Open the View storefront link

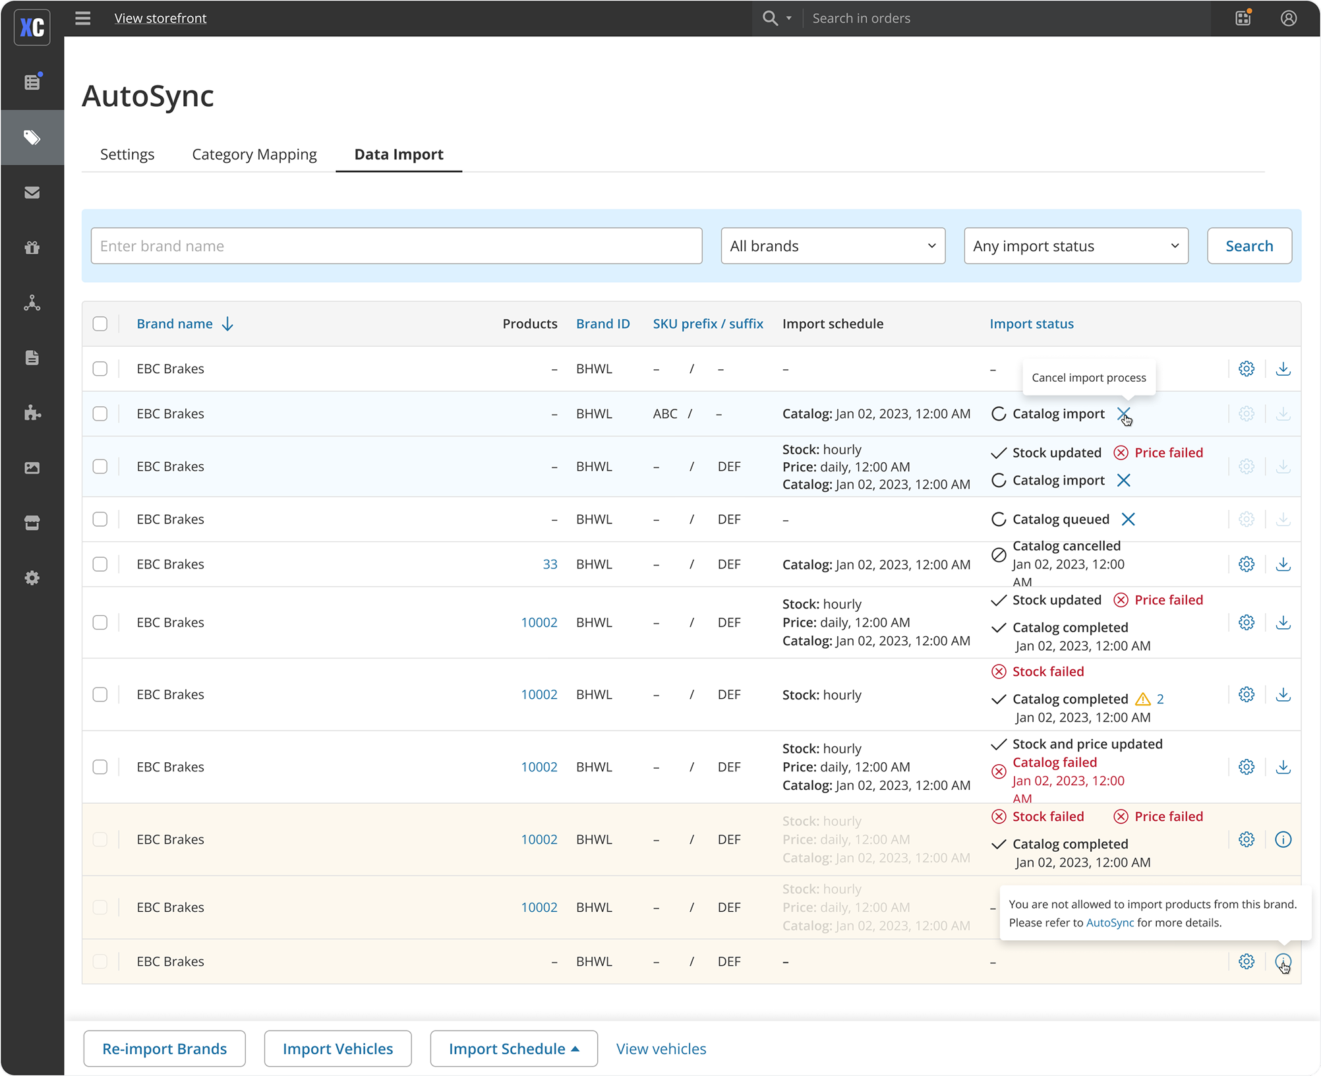(160, 18)
